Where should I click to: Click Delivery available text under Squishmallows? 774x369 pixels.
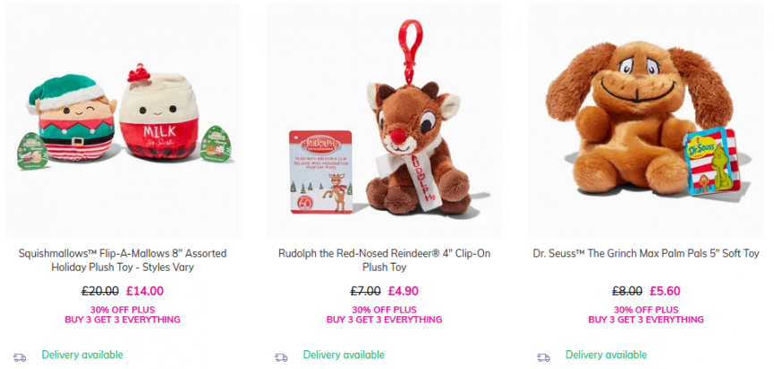point(82,356)
